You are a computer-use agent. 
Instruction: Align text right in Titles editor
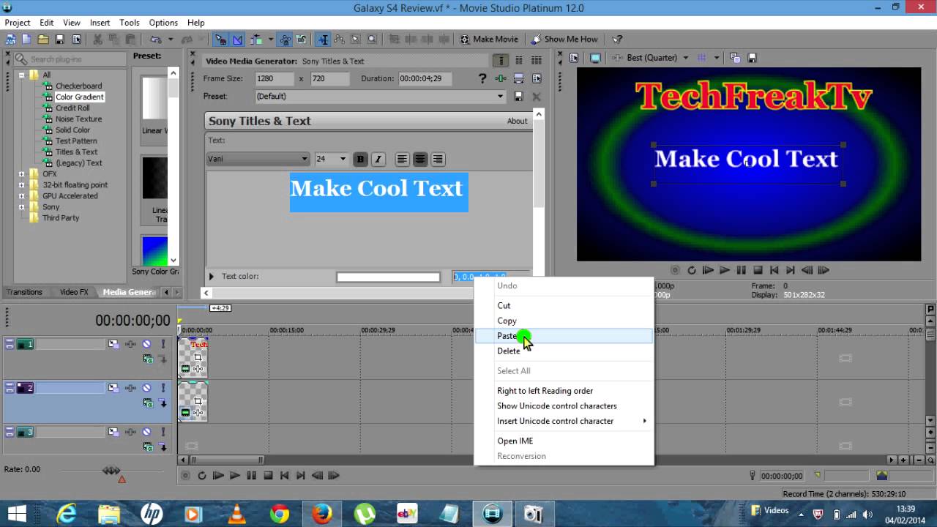tap(438, 159)
